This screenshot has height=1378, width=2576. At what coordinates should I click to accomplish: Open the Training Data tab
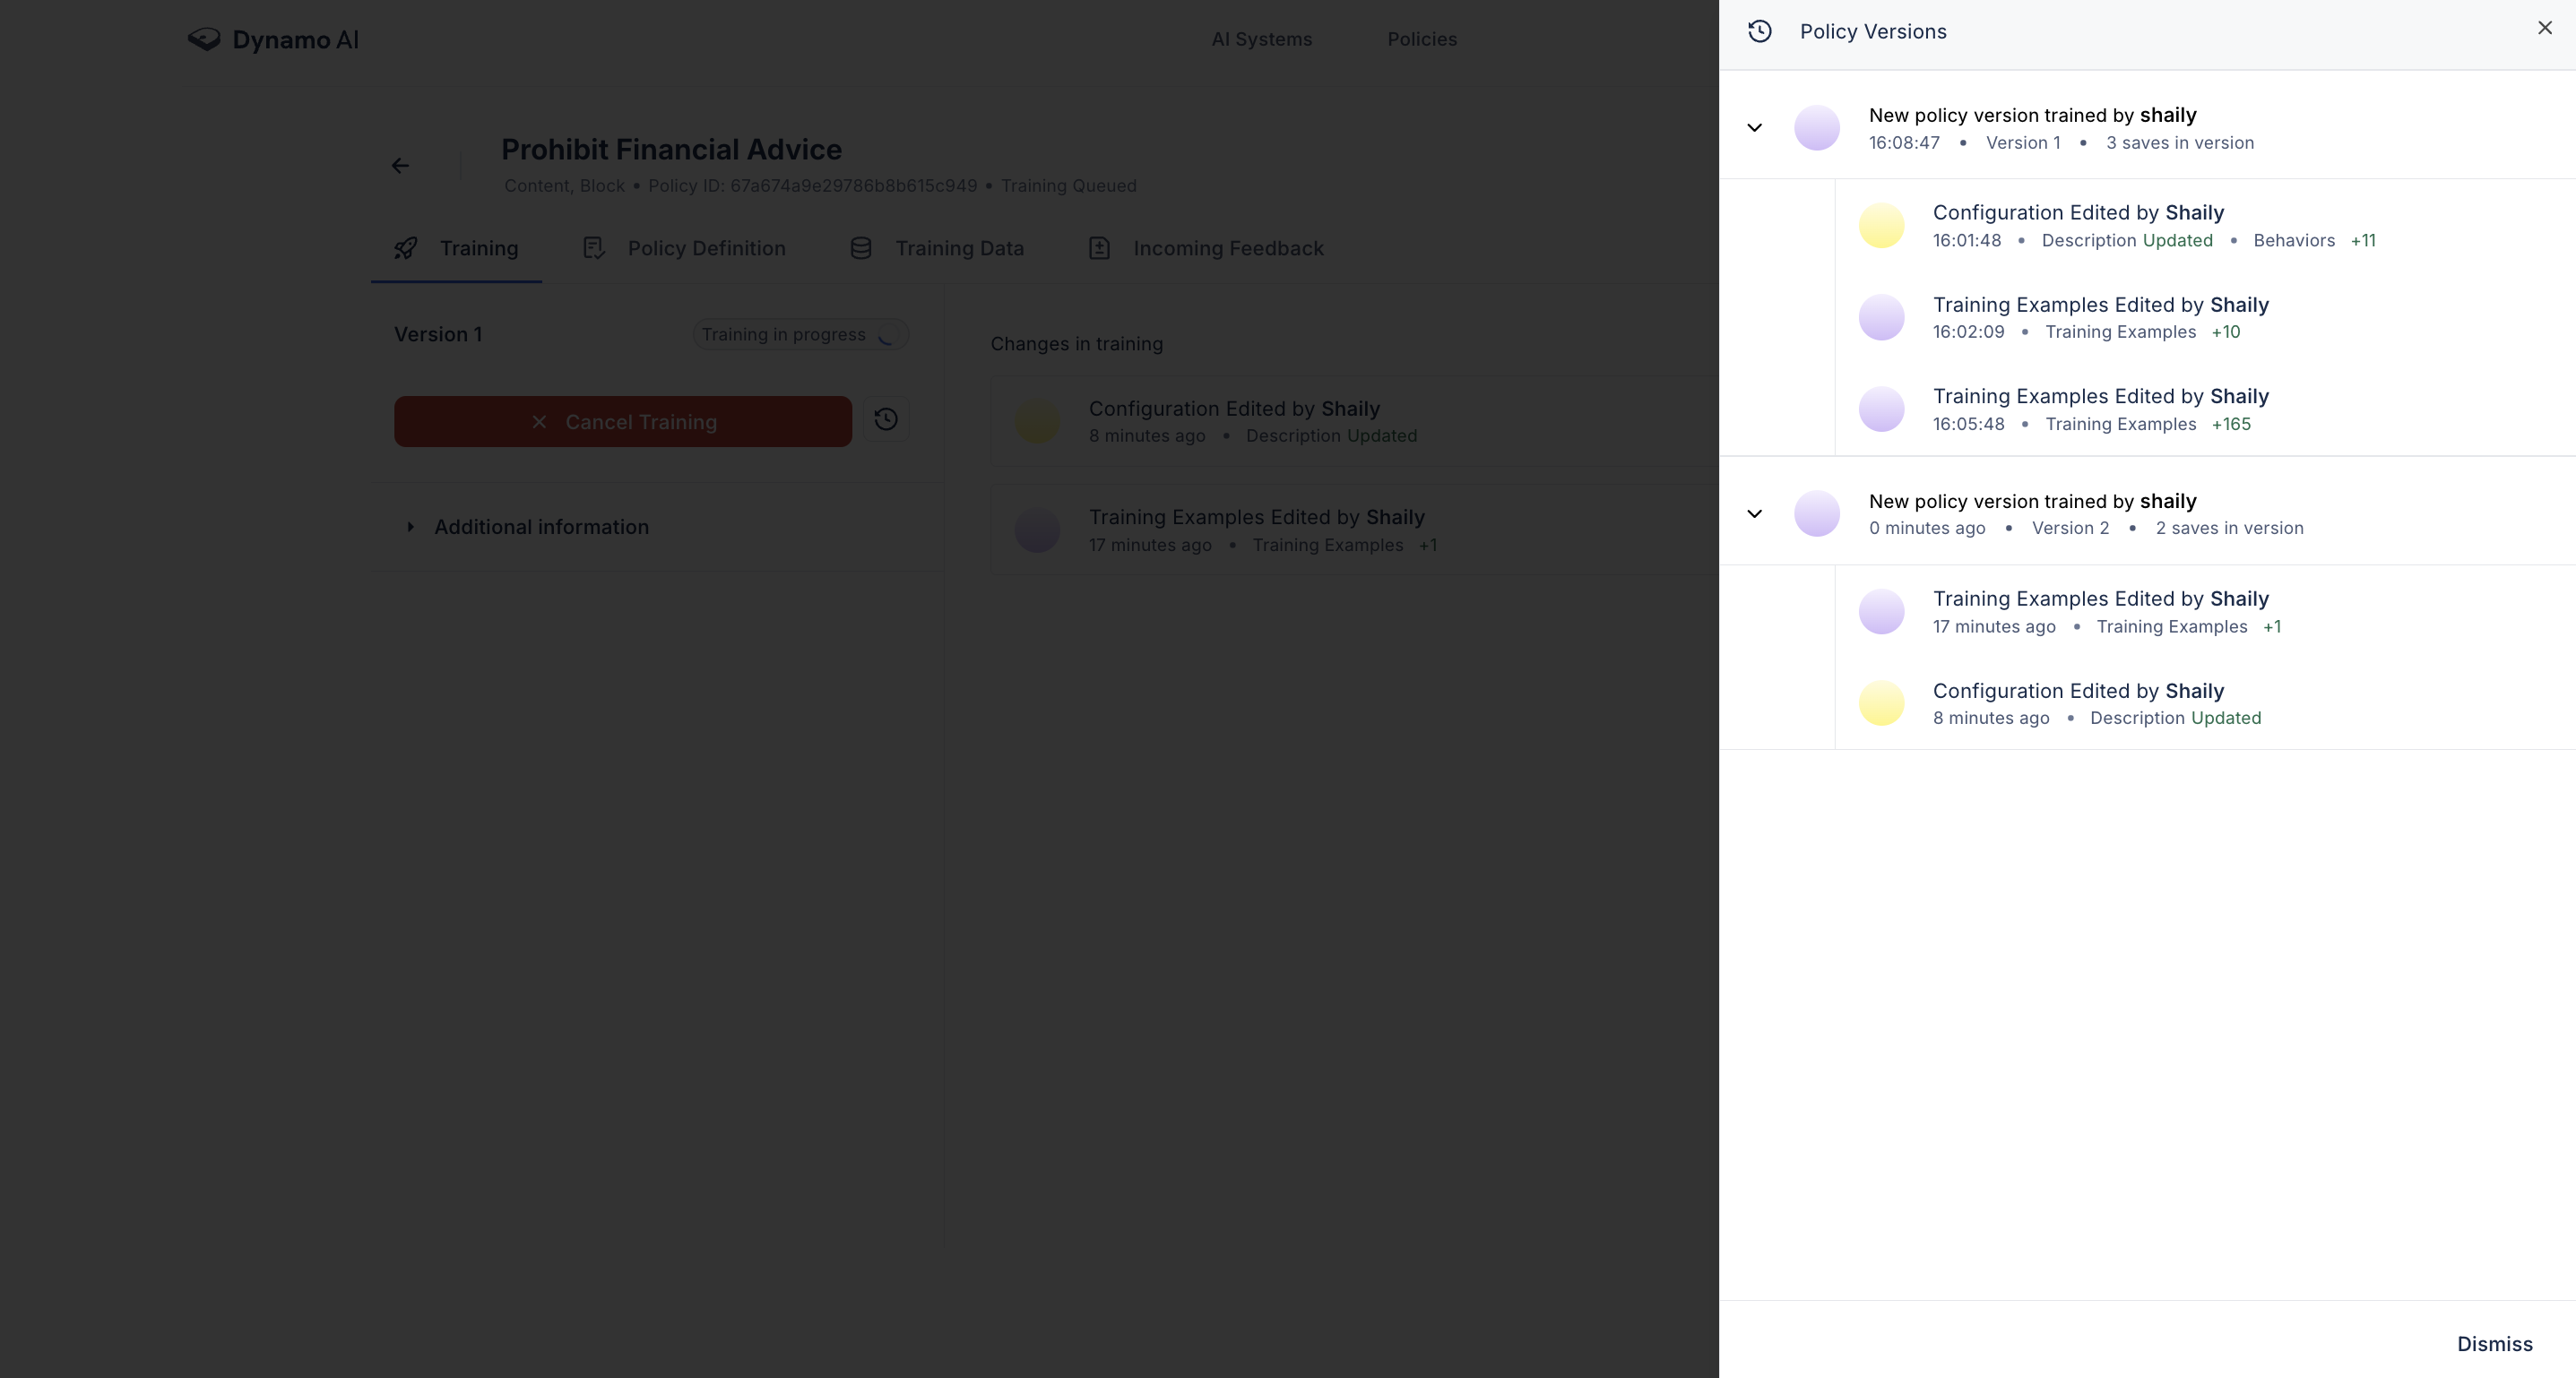click(x=937, y=249)
